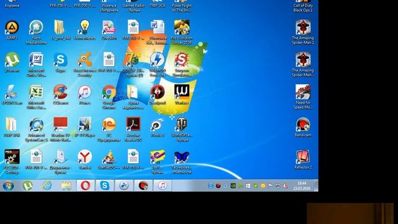This screenshot has width=398, height=224.
Task: Open the Windows Start menu
Action: click(8, 185)
